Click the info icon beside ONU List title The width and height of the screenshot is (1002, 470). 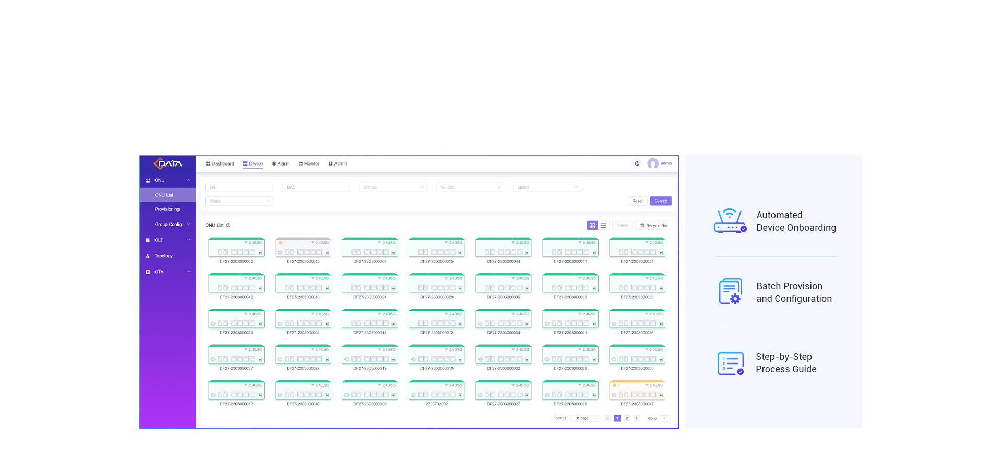point(228,225)
